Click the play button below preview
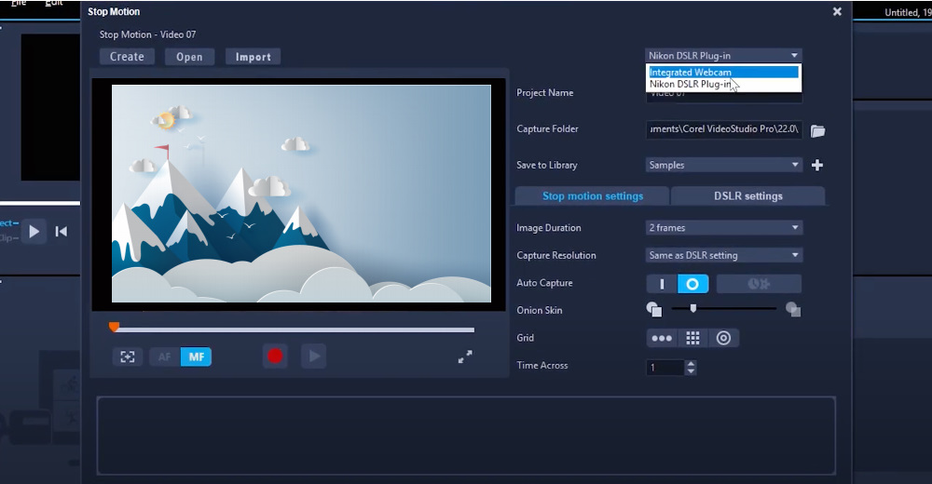The width and height of the screenshot is (932, 484). point(314,356)
